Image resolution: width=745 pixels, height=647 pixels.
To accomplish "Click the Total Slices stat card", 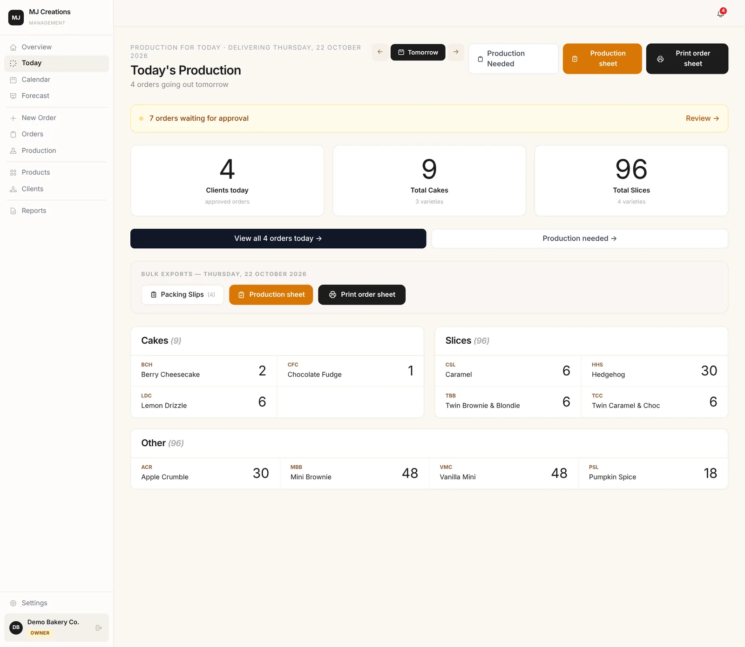I will [631, 181].
